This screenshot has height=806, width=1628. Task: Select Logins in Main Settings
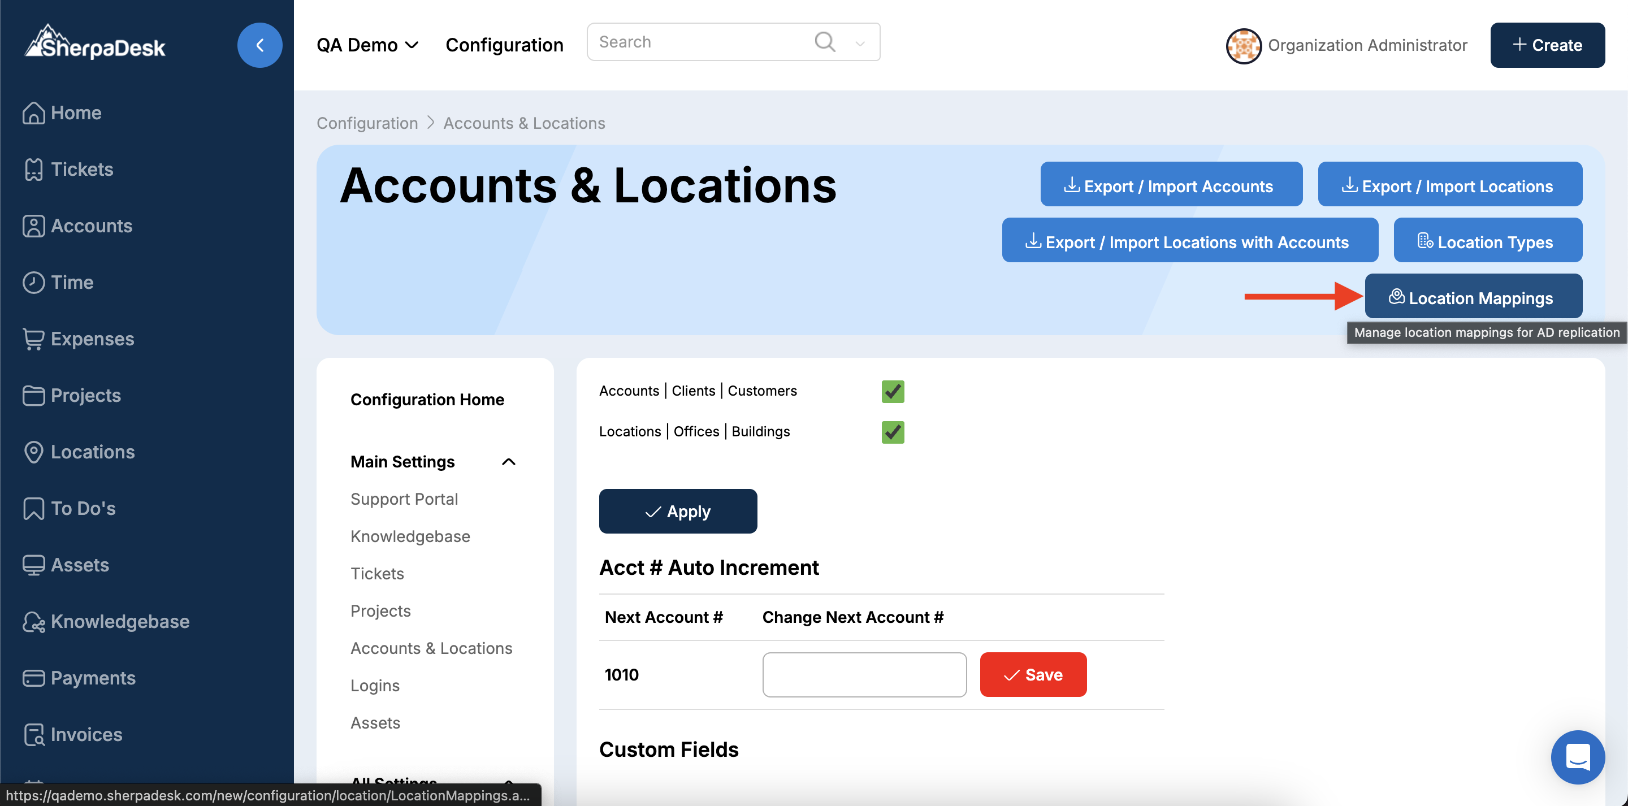[x=375, y=685]
